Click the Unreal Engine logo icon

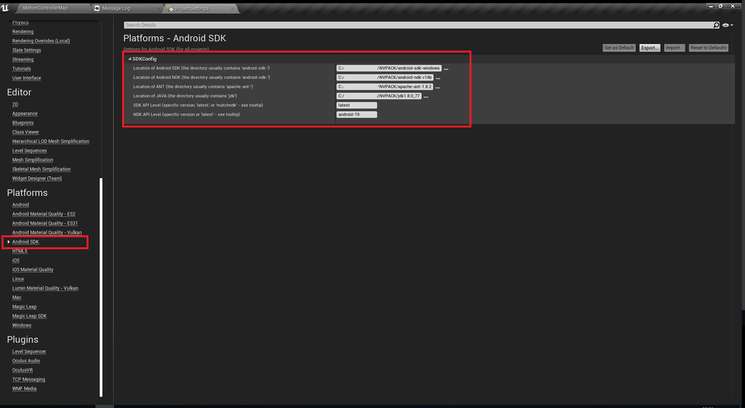tap(6, 7)
